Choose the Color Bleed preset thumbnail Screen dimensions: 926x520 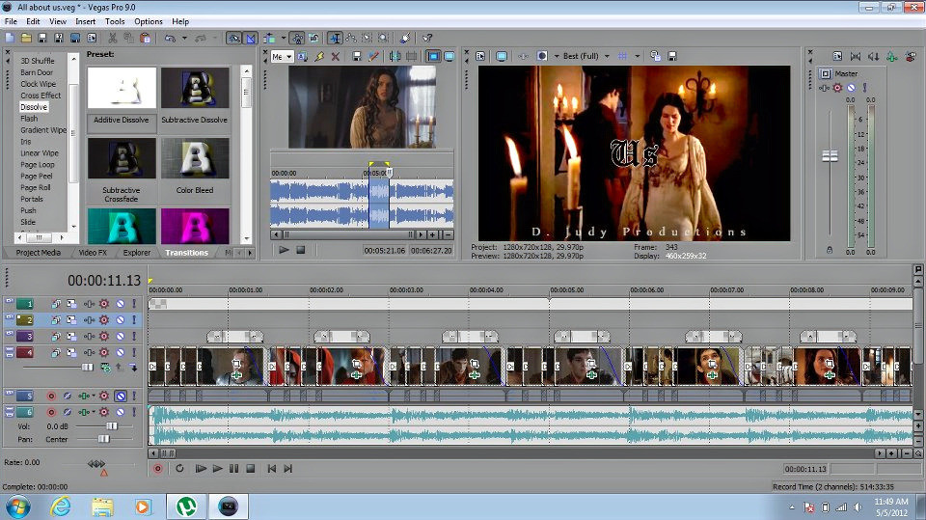pyautogui.click(x=195, y=158)
